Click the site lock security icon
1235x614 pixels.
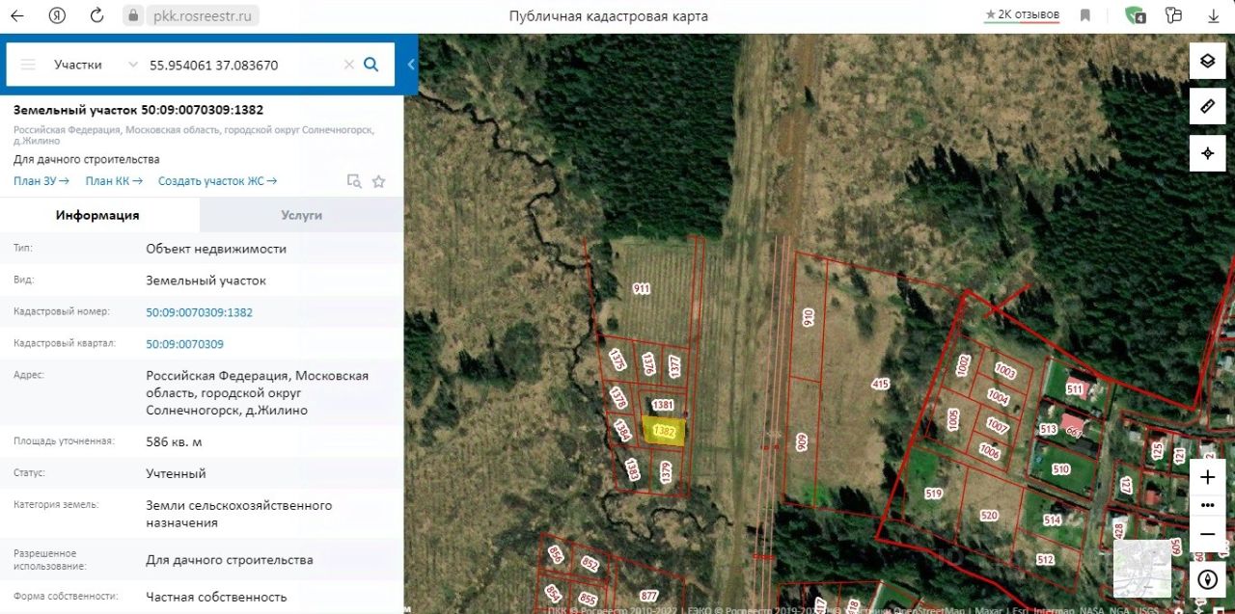pos(133,15)
